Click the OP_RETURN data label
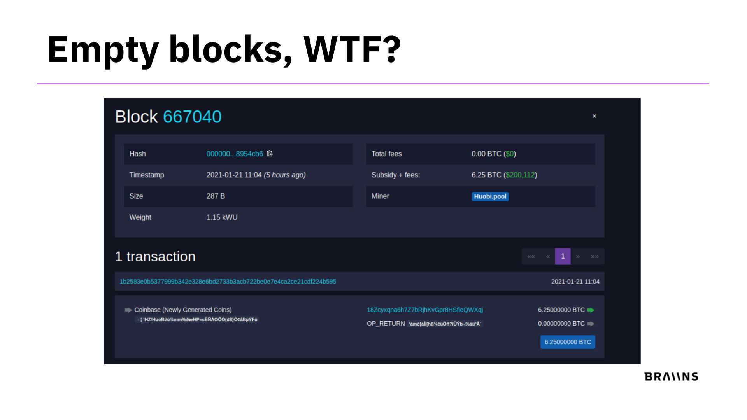The width and height of the screenshot is (747, 420). tap(445, 324)
